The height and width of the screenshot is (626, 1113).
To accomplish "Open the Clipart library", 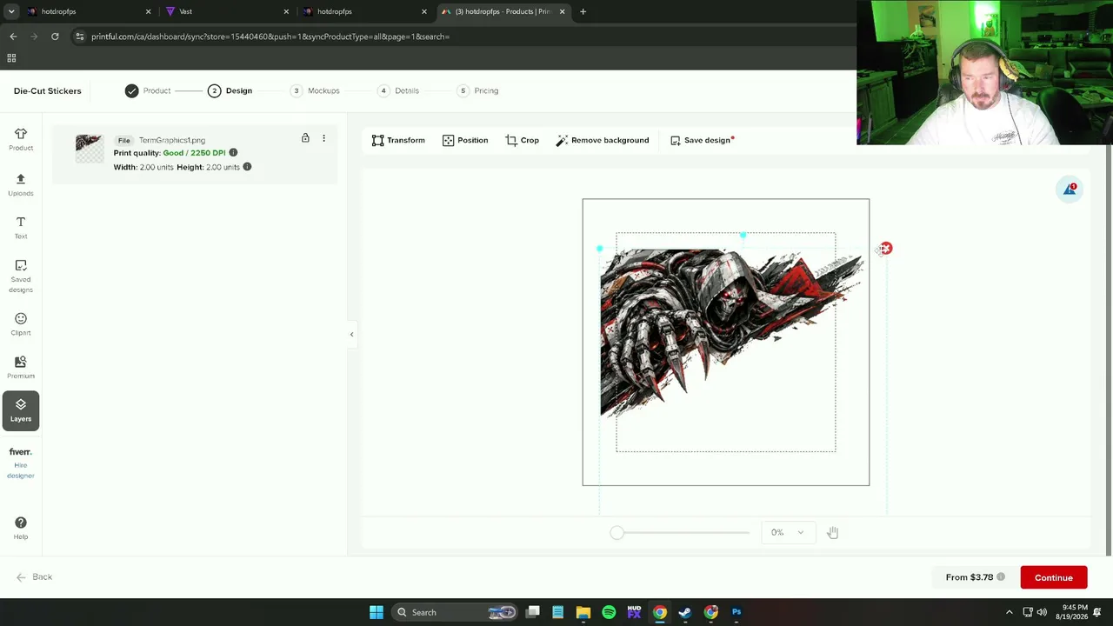I will click(x=21, y=323).
